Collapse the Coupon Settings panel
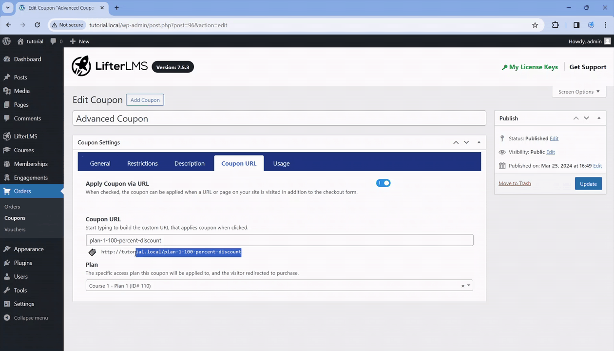 point(479,142)
